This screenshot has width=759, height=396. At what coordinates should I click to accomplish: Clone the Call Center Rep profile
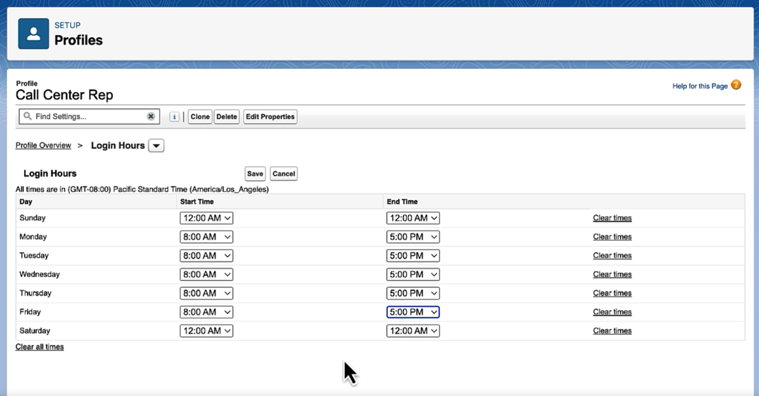click(200, 117)
